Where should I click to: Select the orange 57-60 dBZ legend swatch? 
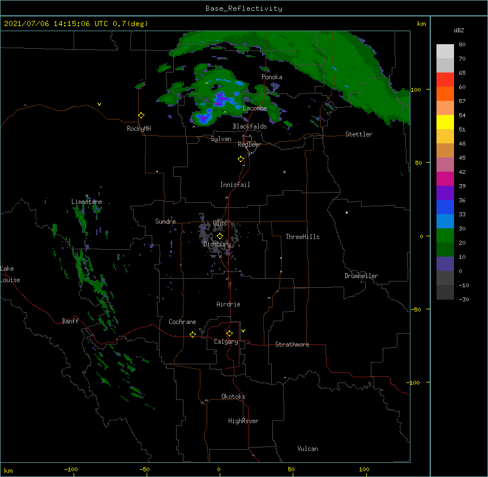pos(445,93)
